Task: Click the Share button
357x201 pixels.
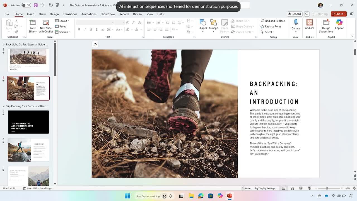Action: pyautogui.click(x=337, y=14)
